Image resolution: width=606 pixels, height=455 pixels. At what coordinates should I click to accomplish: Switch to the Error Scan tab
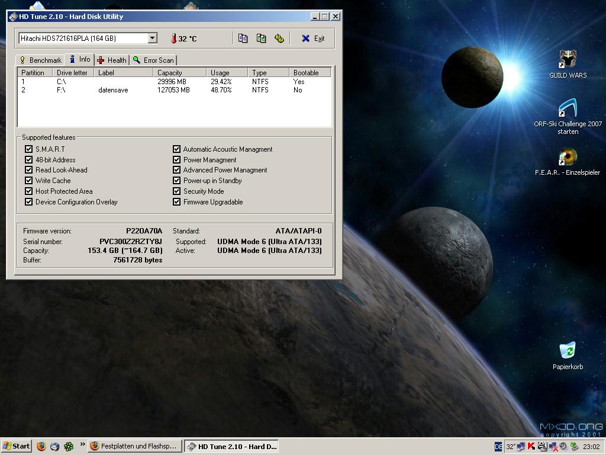[153, 60]
